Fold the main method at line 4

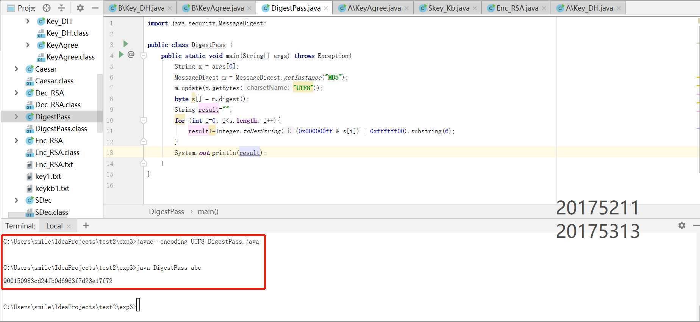pos(144,56)
